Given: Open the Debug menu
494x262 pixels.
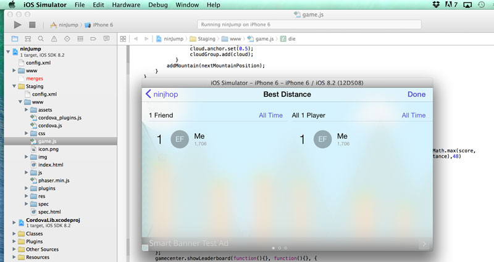Looking at the screenshot, I should 158,5.
